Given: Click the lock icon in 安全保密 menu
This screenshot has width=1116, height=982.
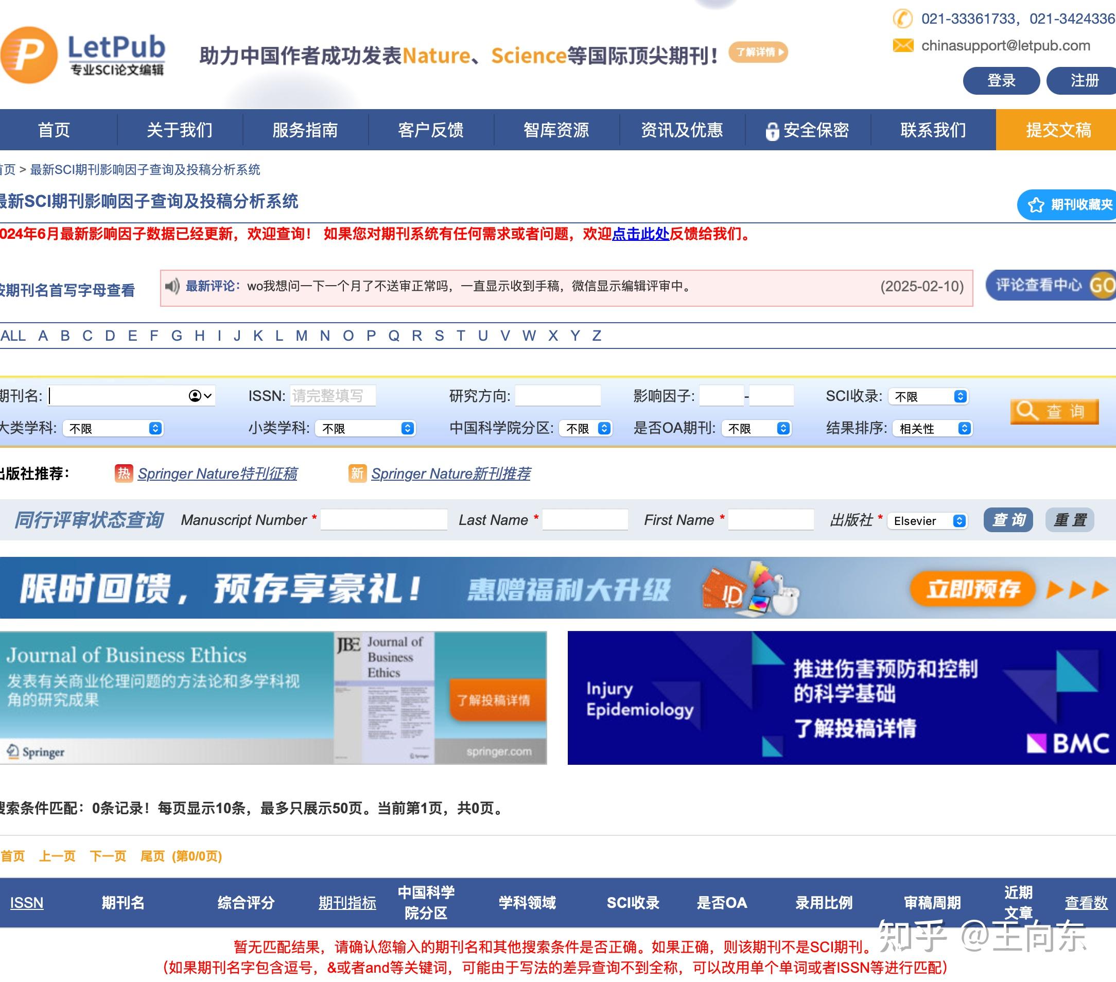Looking at the screenshot, I should [x=772, y=131].
